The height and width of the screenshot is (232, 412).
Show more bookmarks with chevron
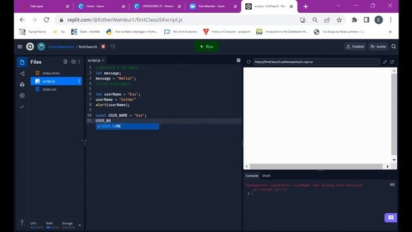tap(390, 32)
